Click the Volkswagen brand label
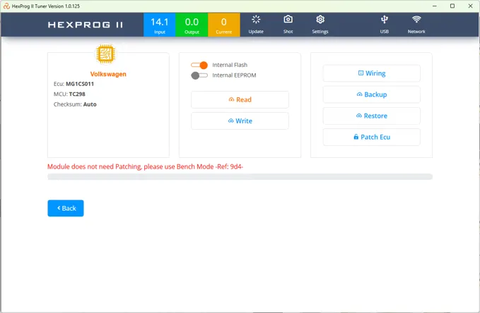Screen dimensions: 480x313 pos(108,74)
